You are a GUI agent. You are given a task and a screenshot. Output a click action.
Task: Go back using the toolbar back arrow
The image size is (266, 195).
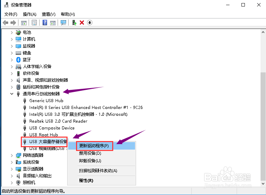[x=5, y=23]
